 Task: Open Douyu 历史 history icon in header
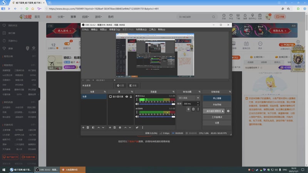tap(224, 17)
